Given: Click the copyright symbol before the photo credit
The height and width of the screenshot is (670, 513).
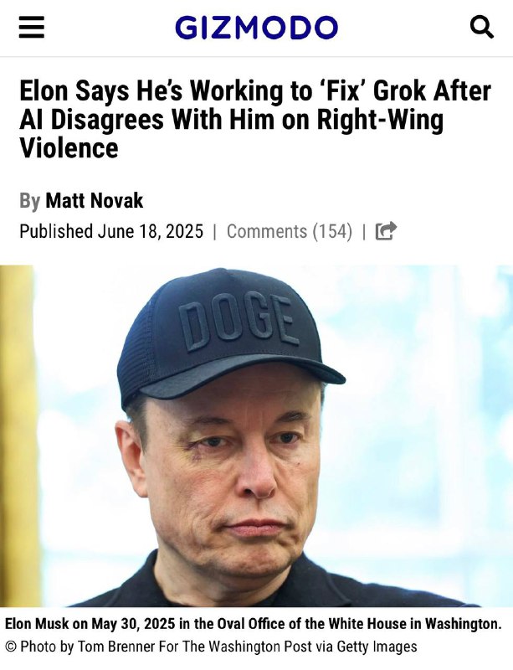Looking at the screenshot, I should [x=10, y=647].
